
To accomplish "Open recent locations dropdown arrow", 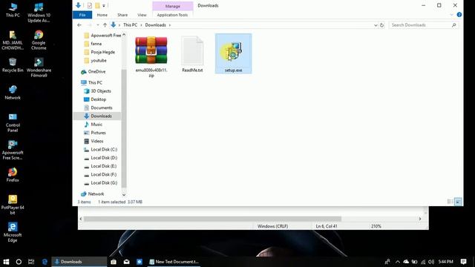I will (x=97, y=25).
